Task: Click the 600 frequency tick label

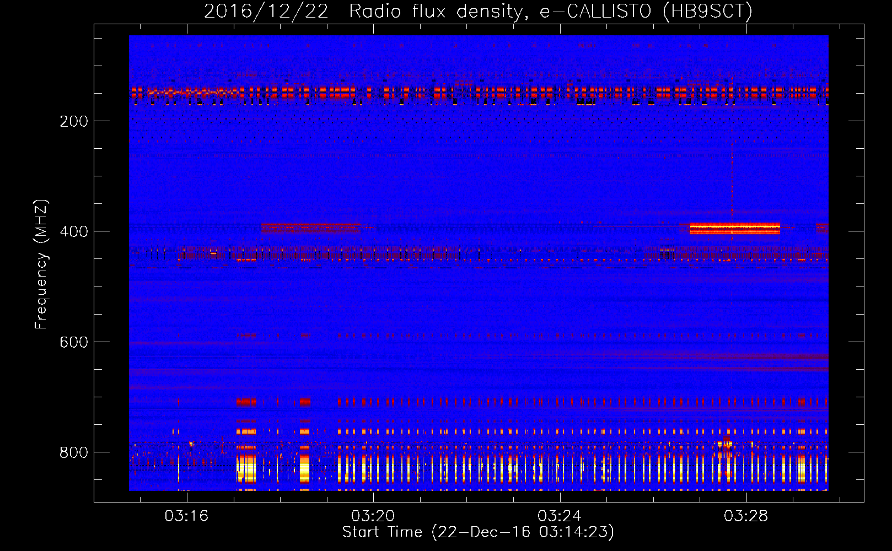Action: [74, 342]
